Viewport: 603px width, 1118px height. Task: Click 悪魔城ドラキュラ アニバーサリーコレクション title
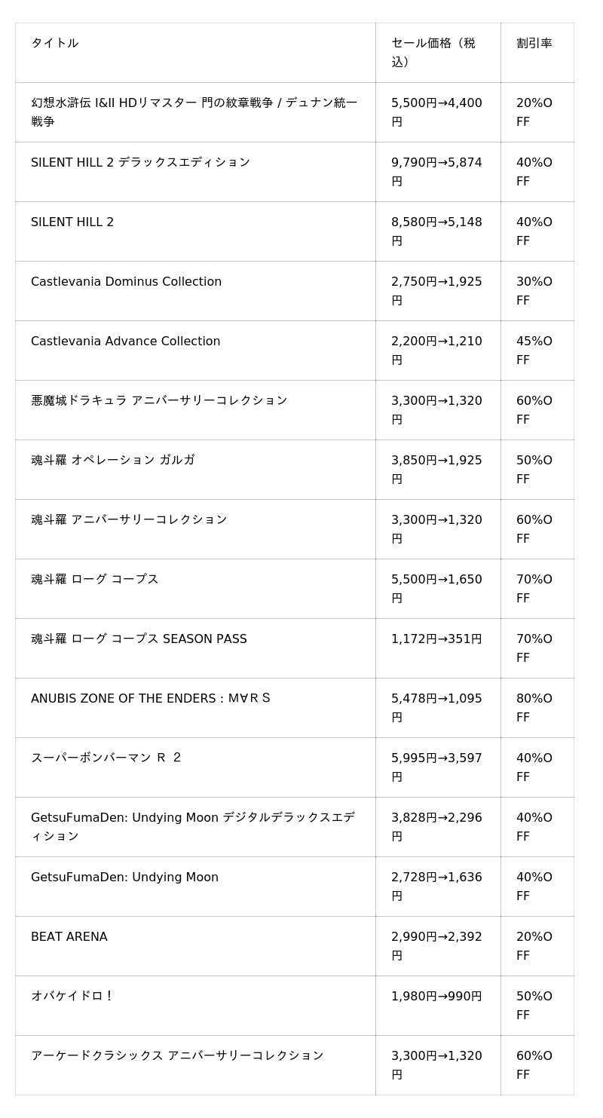pos(159,401)
